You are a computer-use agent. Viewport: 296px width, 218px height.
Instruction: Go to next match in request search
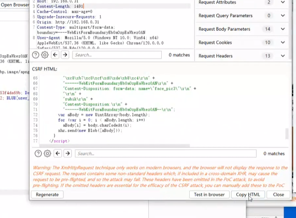coord(65,55)
